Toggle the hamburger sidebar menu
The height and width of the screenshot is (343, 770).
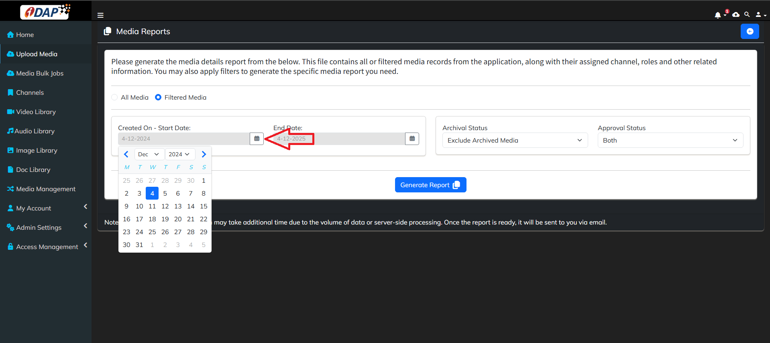tap(100, 15)
